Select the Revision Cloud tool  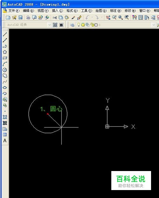[x=5, y=76]
